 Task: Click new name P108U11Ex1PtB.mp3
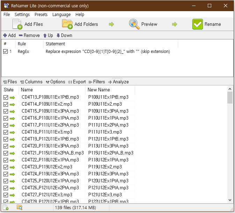(x=108, y=97)
